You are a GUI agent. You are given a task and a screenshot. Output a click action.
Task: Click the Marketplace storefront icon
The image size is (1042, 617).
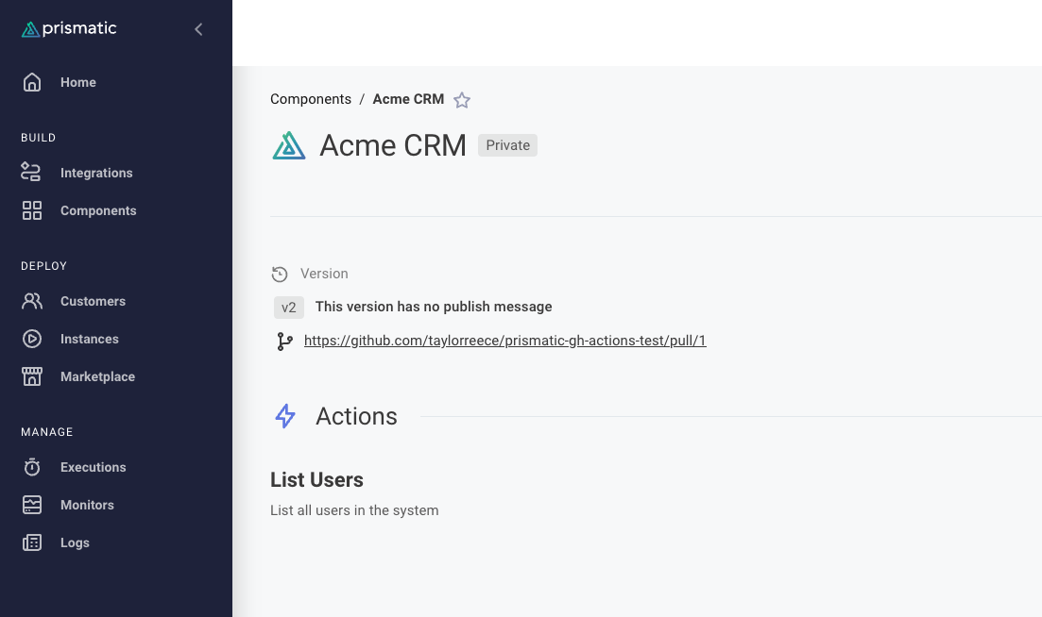coord(32,376)
